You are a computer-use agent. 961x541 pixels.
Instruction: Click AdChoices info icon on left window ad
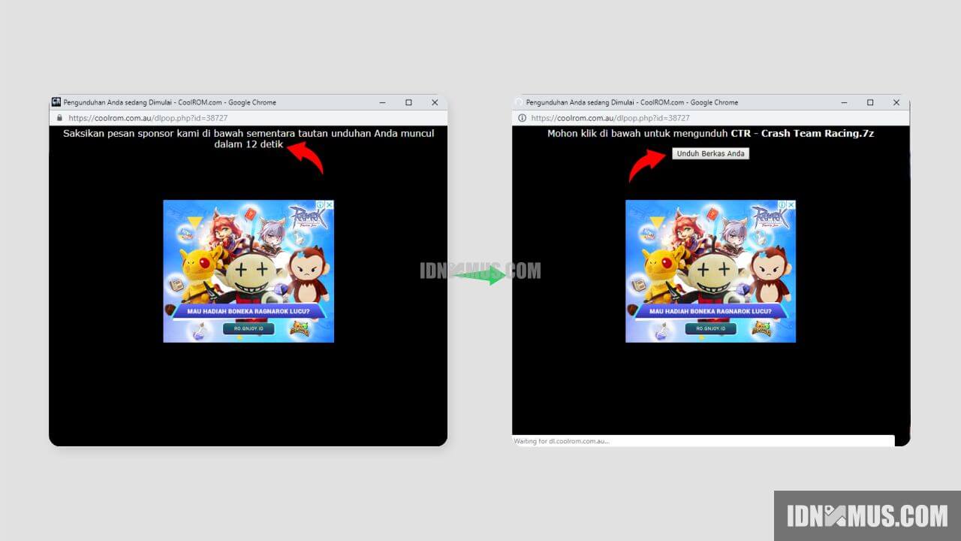coord(321,204)
